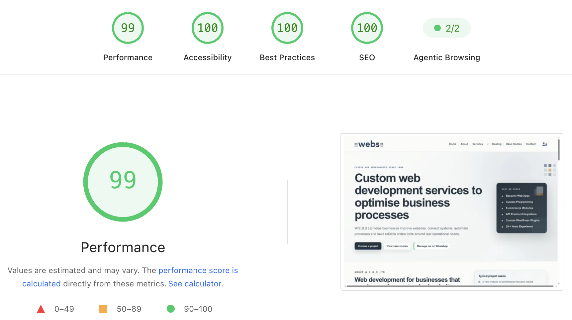Click the red triangle 0–49 legend icon

pos(41,309)
